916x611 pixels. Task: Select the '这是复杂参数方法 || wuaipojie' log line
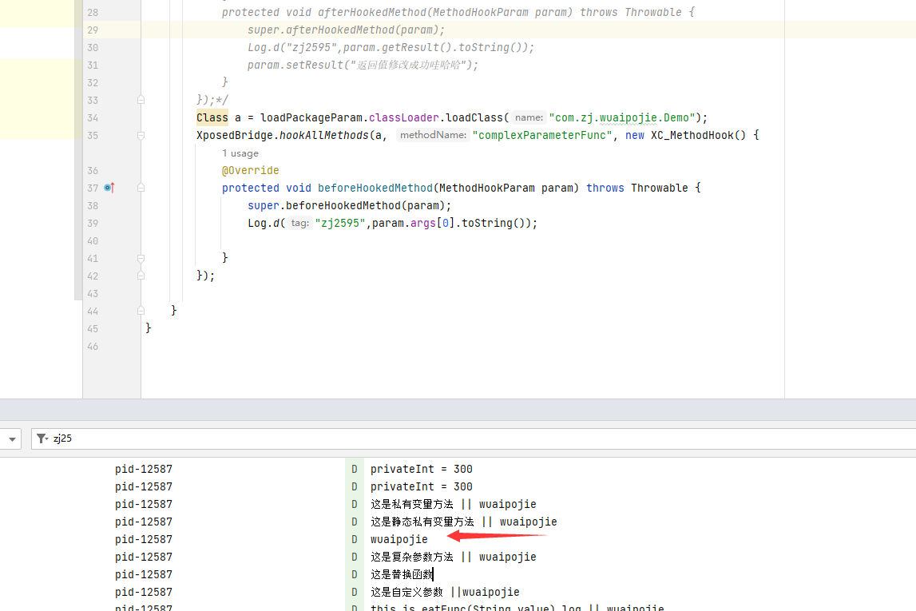coord(453,557)
